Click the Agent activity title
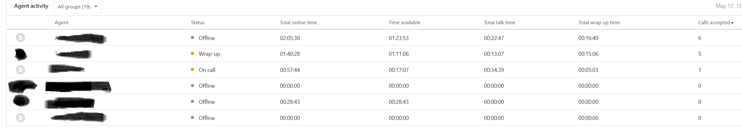This screenshot has height=128, width=742. pyautogui.click(x=31, y=6)
